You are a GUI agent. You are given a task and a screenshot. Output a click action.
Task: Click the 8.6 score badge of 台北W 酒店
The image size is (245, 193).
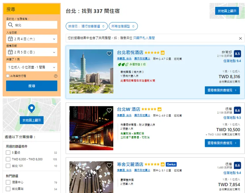[237, 110]
